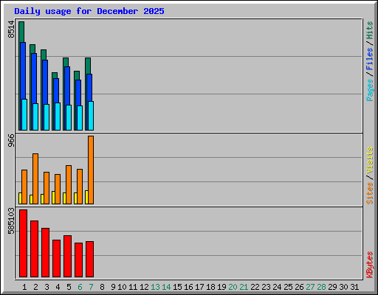Select the red KBytes bar for day 3
Image resolution: width=378 pixels, height=295 pixels.
tap(45, 252)
